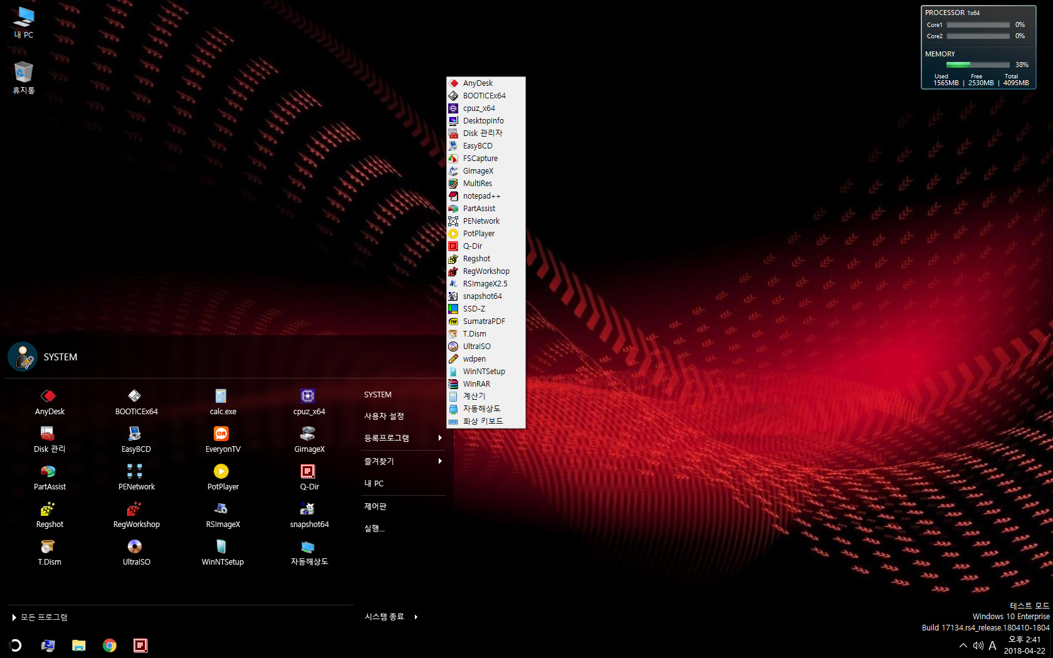Show hidden tray icons chevron
This screenshot has height=658, width=1053.
click(963, 645)
